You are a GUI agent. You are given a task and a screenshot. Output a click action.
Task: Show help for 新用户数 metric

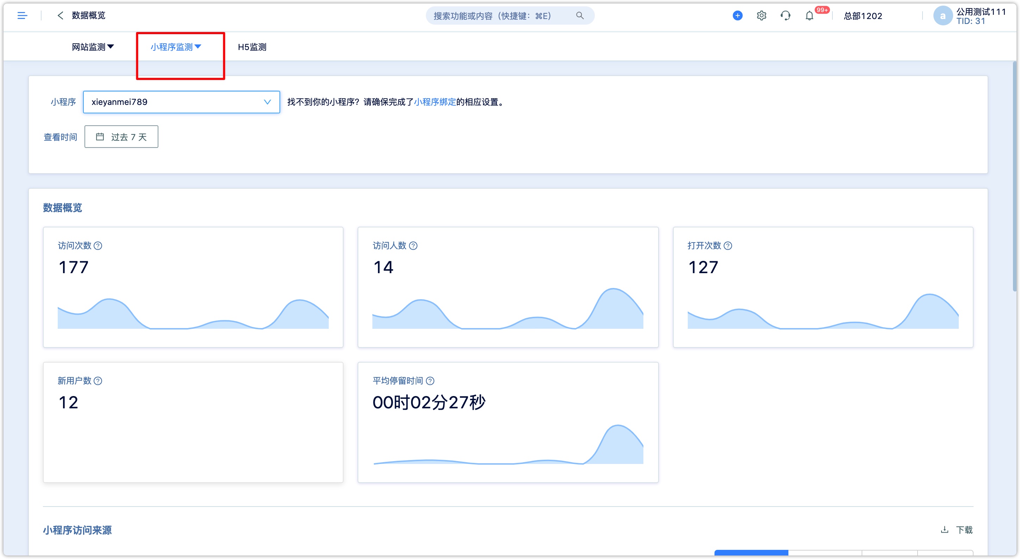tap(98, 381)
